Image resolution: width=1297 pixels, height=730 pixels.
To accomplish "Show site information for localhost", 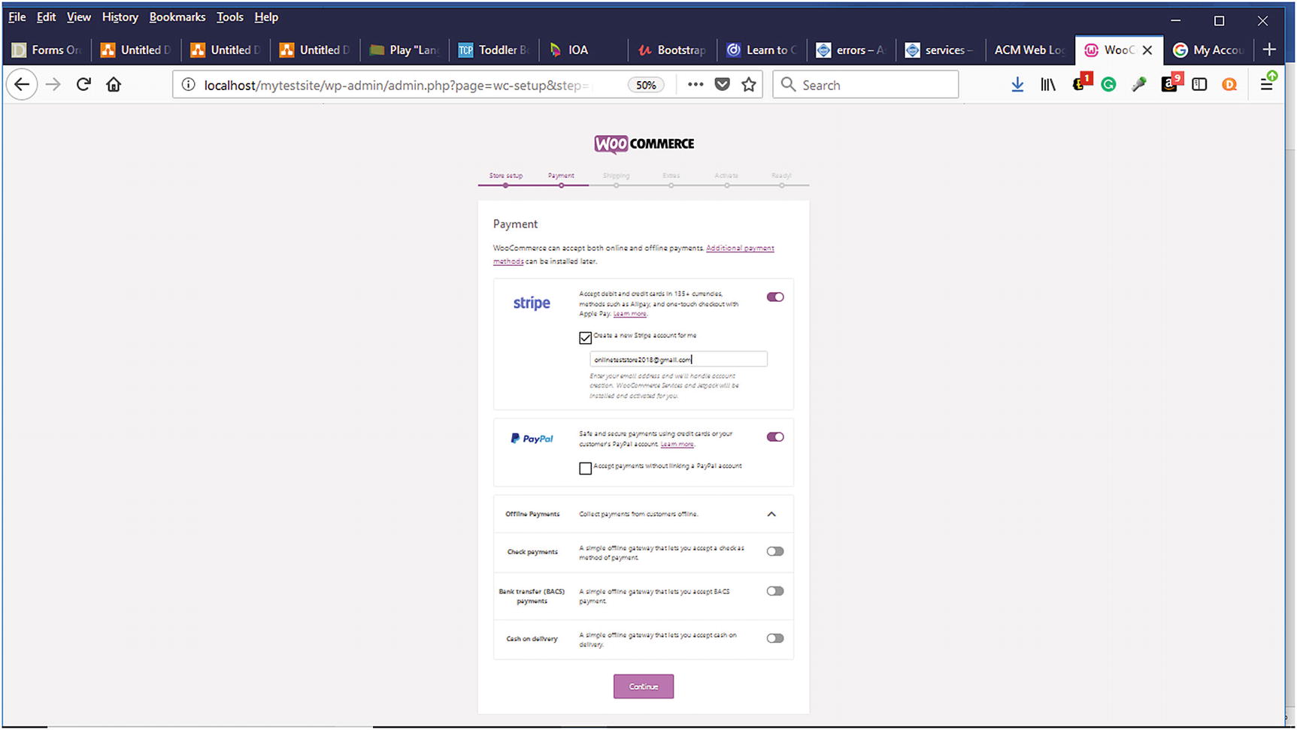I will [x=188, y=85].
